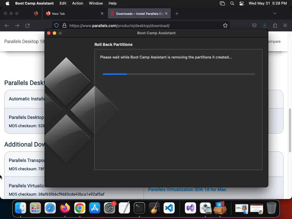Click Firefox View pinned icon

pos(36,13)
